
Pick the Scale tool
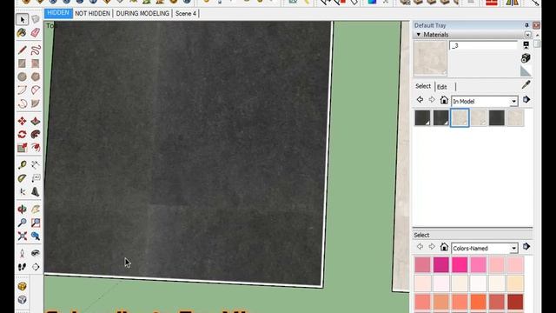coord(23,148)
